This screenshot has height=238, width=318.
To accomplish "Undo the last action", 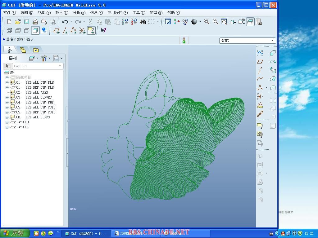I will click(65, 22).
